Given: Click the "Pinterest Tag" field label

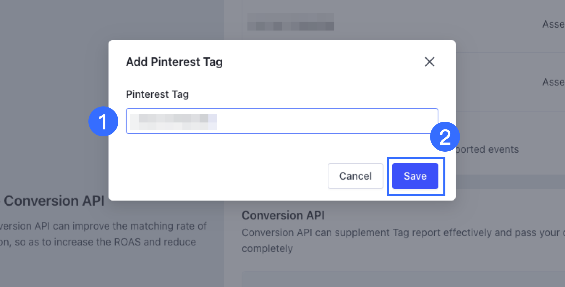Looking at the screenshot, I should tap(157, 94).
